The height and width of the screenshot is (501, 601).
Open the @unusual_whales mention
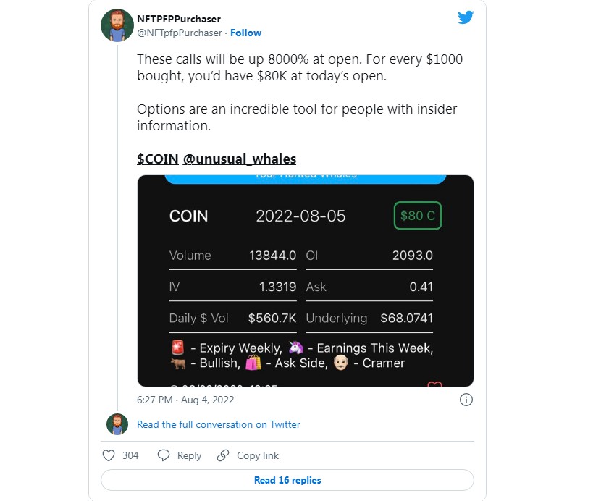point(240,159)
